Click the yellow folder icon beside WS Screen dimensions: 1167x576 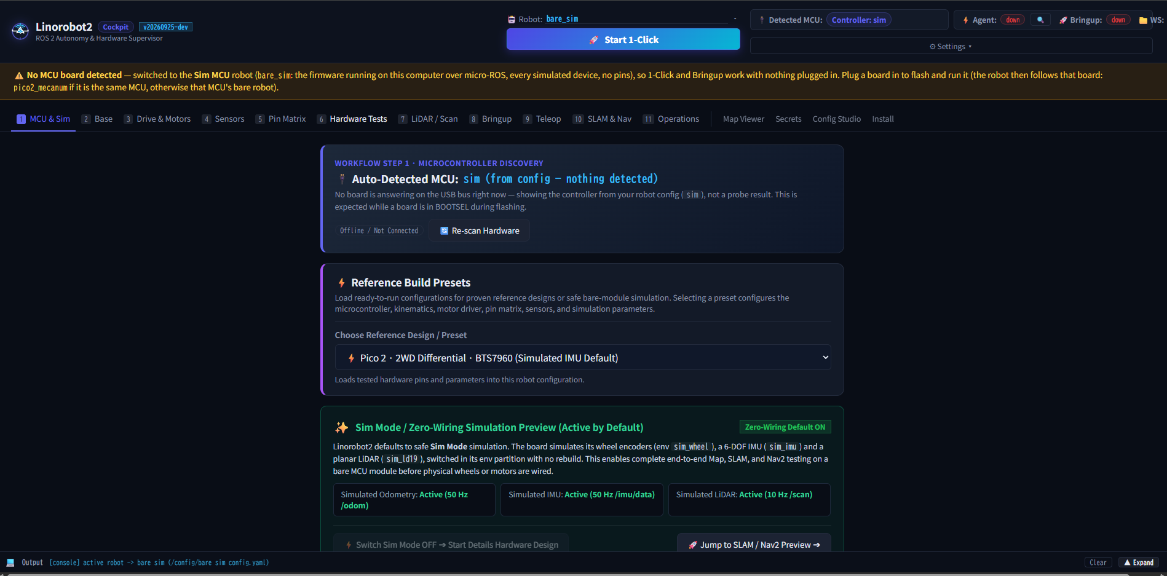pos(1143,20)
